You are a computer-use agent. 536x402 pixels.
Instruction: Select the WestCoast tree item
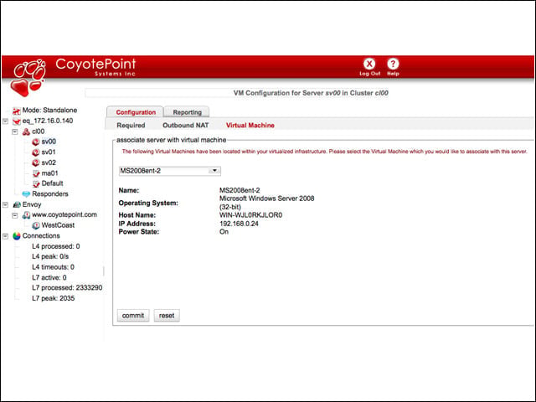[58, 225]
